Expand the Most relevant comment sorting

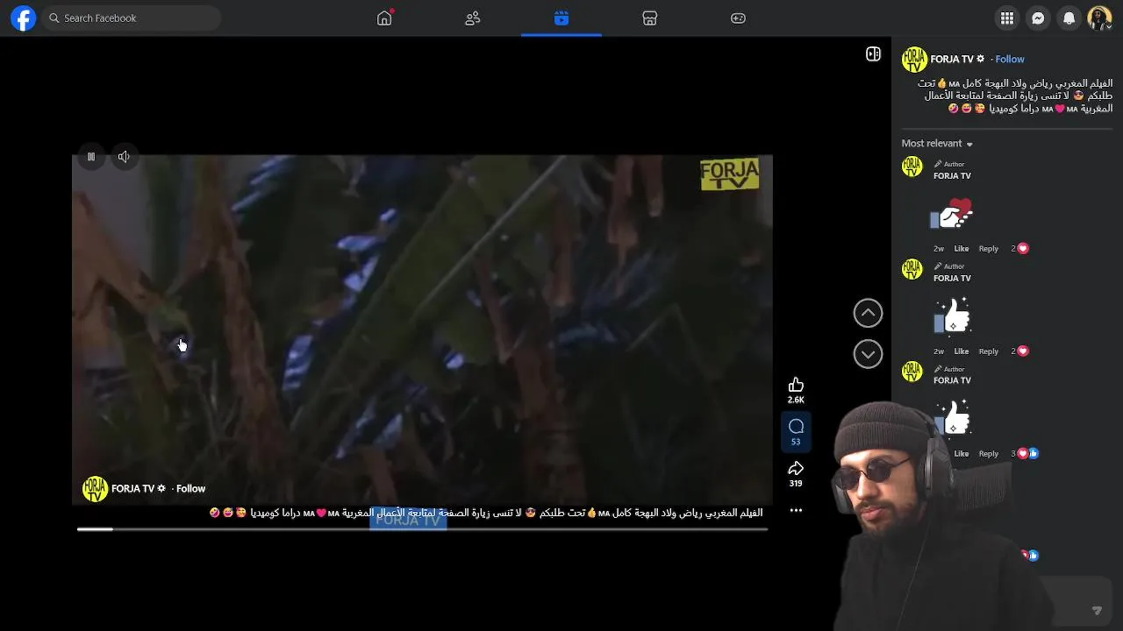(x=937, y=143)
